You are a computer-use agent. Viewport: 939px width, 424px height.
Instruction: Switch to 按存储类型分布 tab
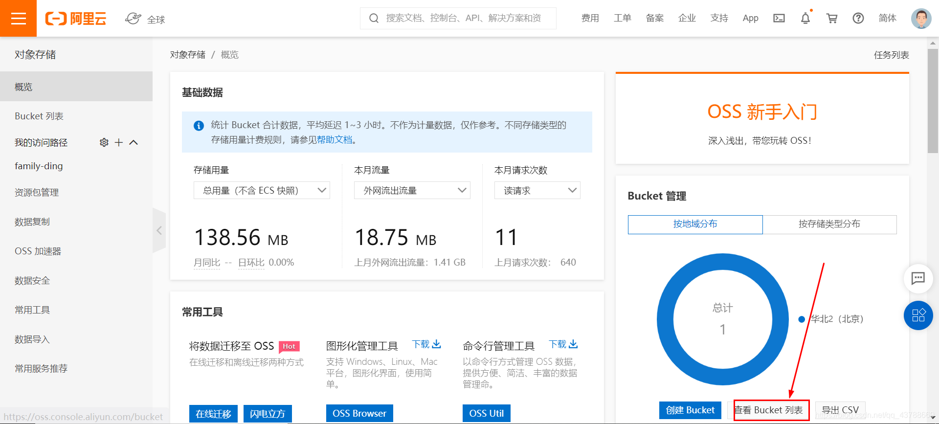click(x=829, y=224)
